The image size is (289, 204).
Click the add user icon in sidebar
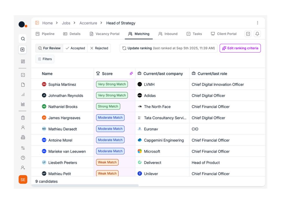[23, 168]
